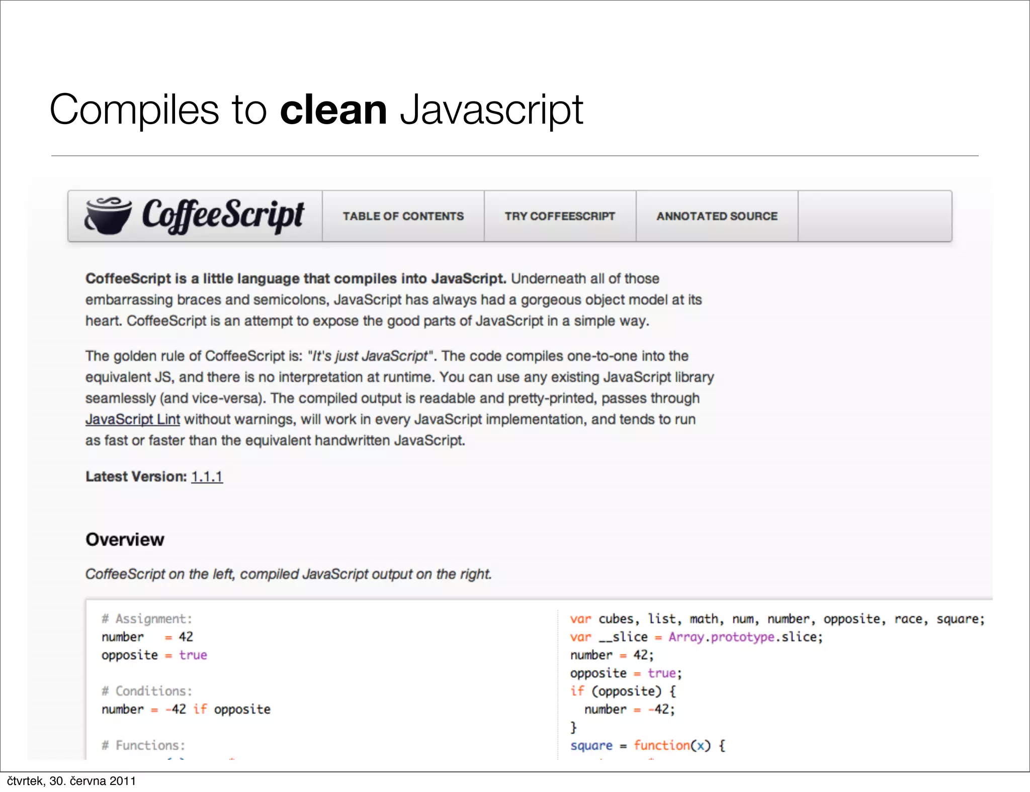The height and width of the screenshot is (792, 1030).
Task: Click the 'var cubes, list, math' JavaScript line
Action: 778,619
